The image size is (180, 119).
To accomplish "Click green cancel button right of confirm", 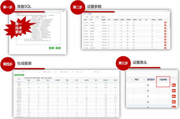I will tap(58, 48).
